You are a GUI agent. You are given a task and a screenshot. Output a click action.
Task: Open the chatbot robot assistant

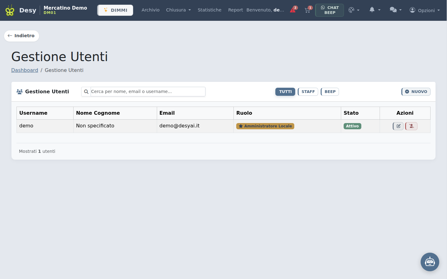[430, 262]
